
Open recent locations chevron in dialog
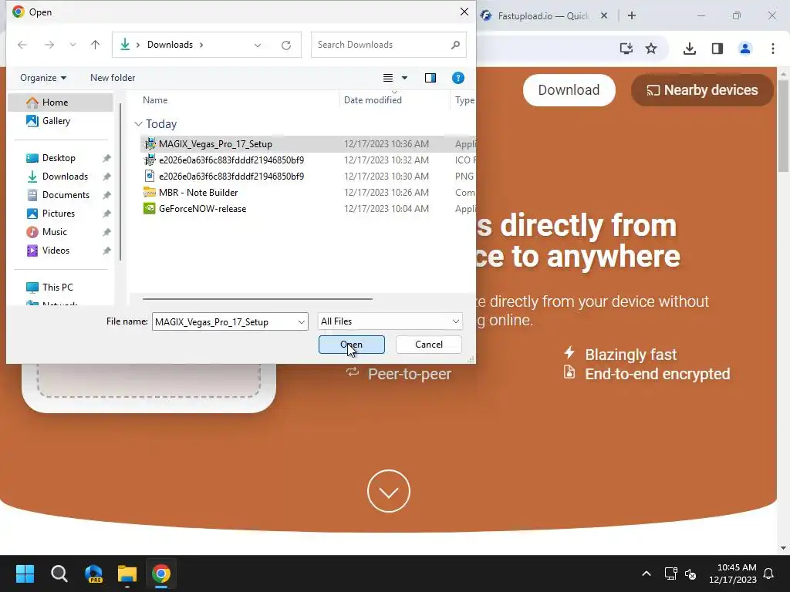click(73, 45)
